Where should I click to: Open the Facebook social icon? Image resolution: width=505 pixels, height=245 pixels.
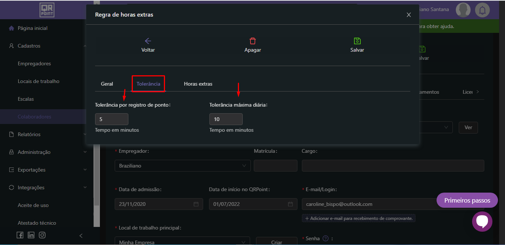coord(20,235)
